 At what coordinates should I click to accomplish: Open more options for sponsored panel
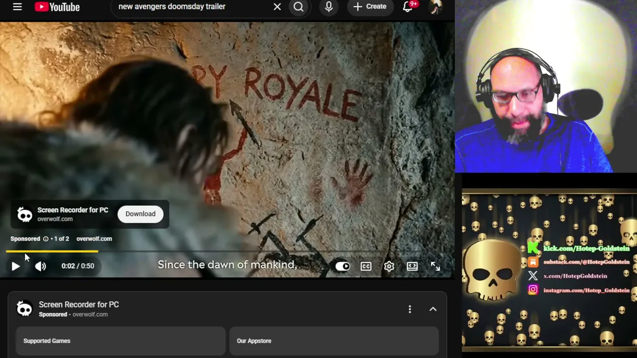coord(410,309)
